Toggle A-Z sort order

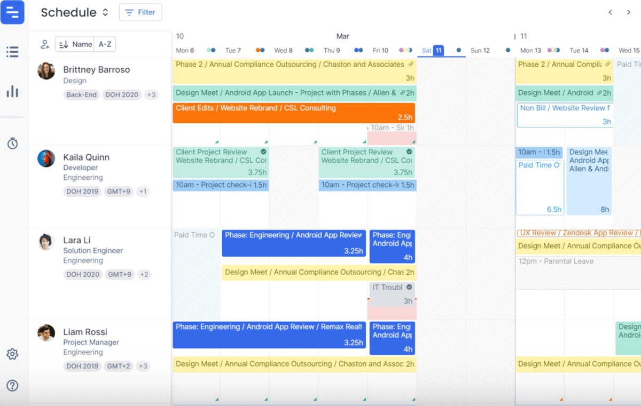tap(105, 44)
